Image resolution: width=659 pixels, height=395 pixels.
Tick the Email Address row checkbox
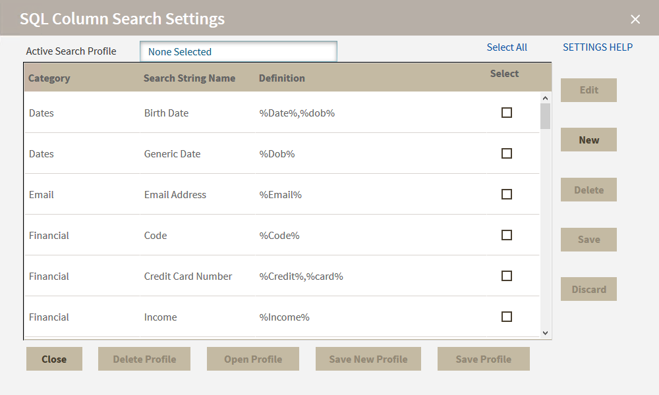pyautogui.click(x=507, y=194)
